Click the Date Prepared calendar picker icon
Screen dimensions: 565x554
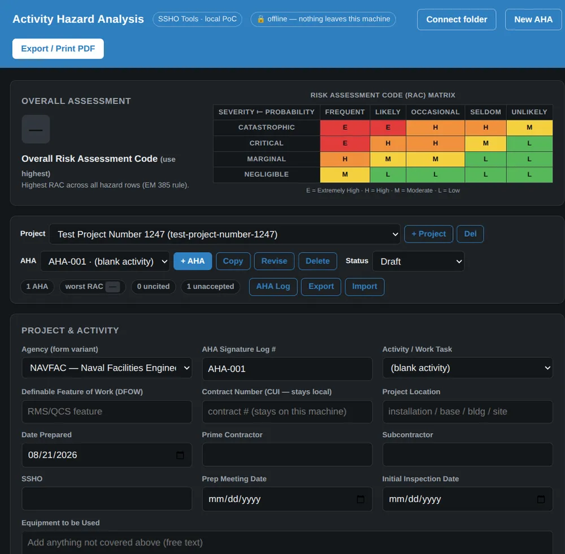[x=180, y=455]
